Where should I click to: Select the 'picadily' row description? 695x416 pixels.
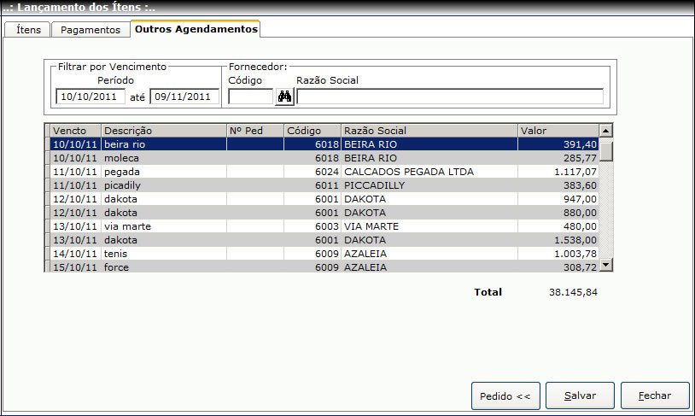click(164, 185)
